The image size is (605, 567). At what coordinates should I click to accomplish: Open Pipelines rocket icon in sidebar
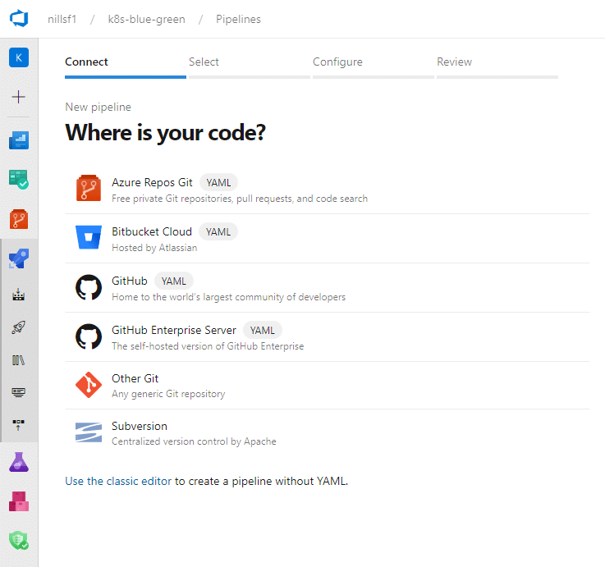pyautogui.click(x=19, y=258)
